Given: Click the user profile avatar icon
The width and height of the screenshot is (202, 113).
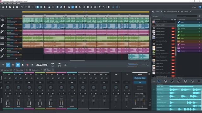Looking at the screenshot, I should tap(200, 7).
